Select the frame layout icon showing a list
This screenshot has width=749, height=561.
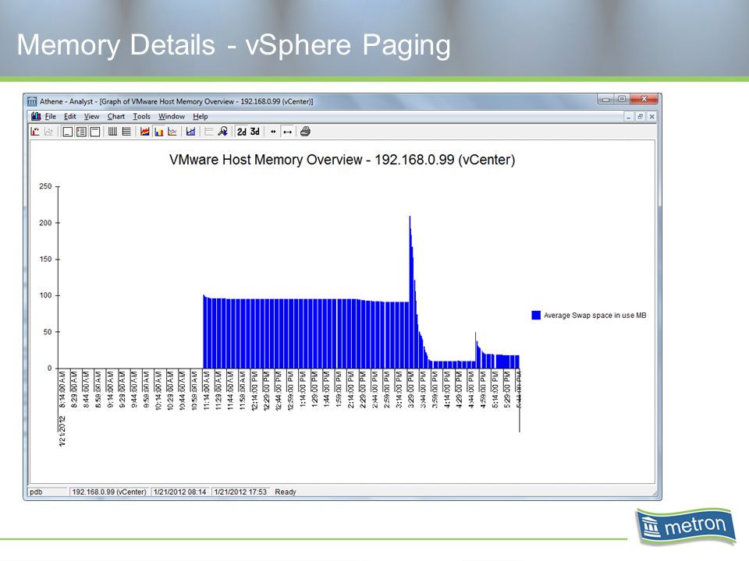81,132
